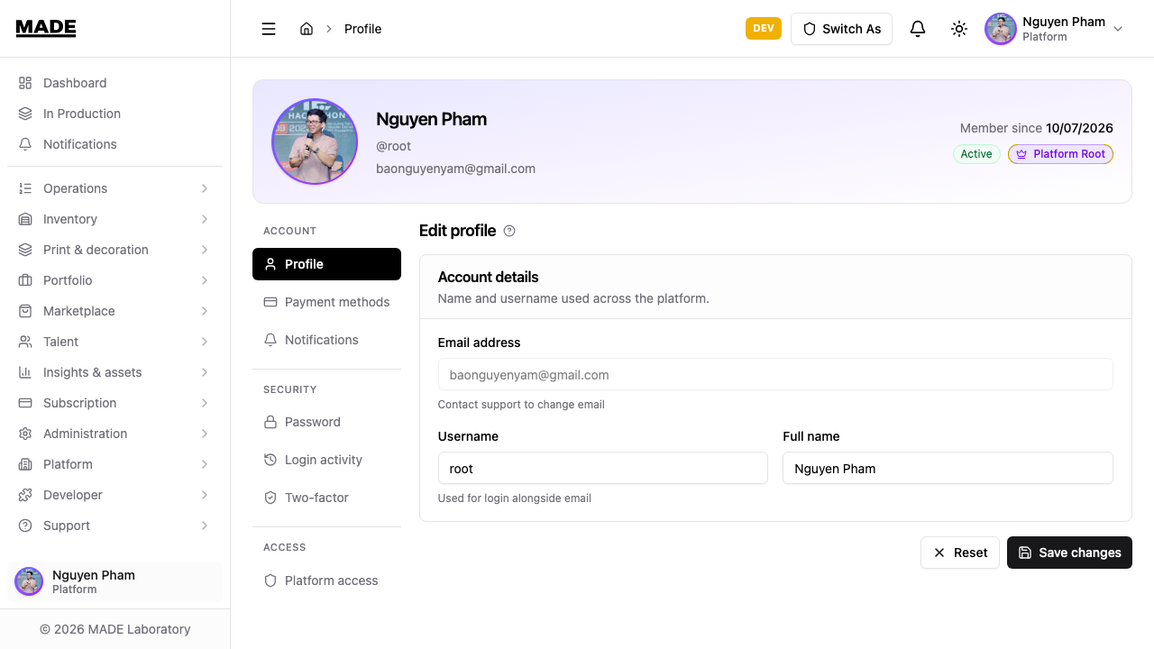Screen dimensions: 1154x649
Task: Expand the Marketplace sidebar section
Action: pyautogui.click(x=115, y=311)
